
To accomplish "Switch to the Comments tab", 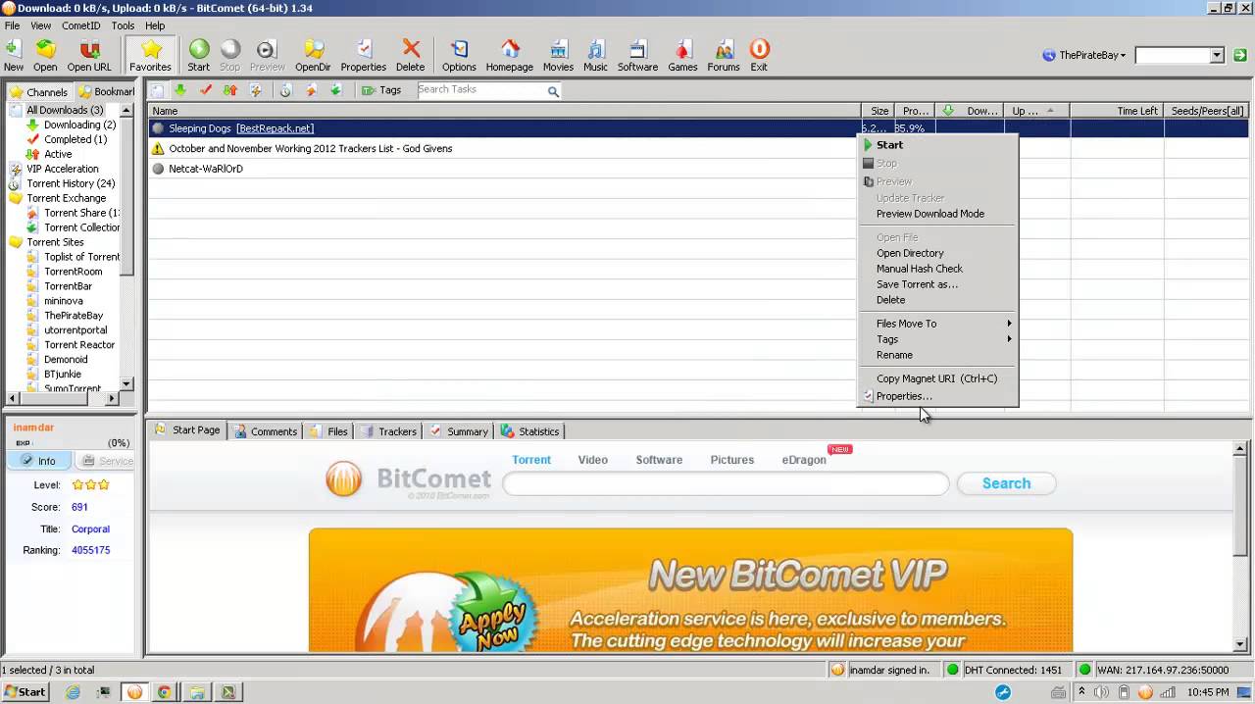I will [265, 431].
